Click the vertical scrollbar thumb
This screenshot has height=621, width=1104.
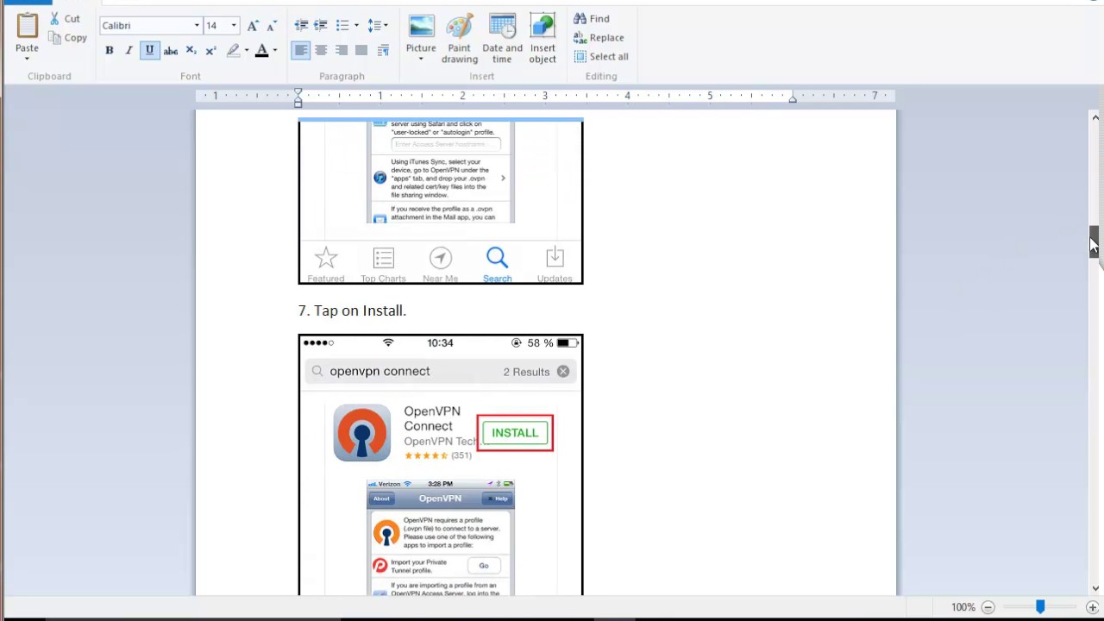coord(1095,241)
